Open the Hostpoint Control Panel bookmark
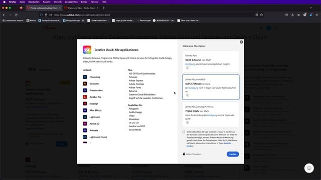The image size is (321, 180). 49,20
